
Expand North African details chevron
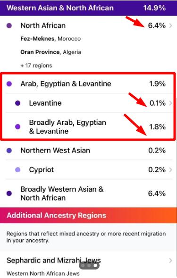(170, 25)
